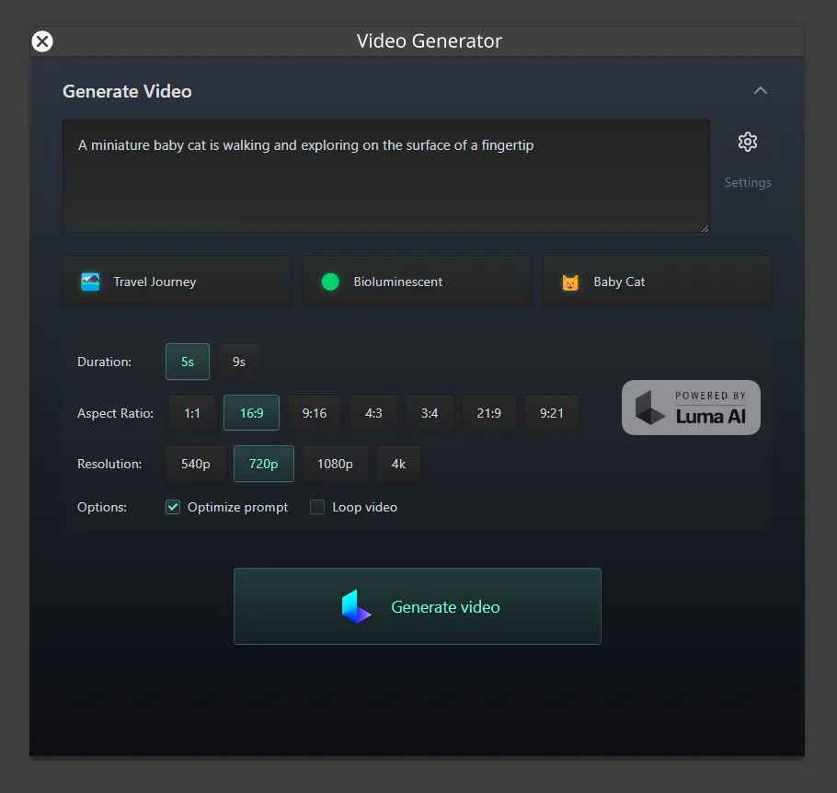Enable the Loop video checkbox

(317, 507)
